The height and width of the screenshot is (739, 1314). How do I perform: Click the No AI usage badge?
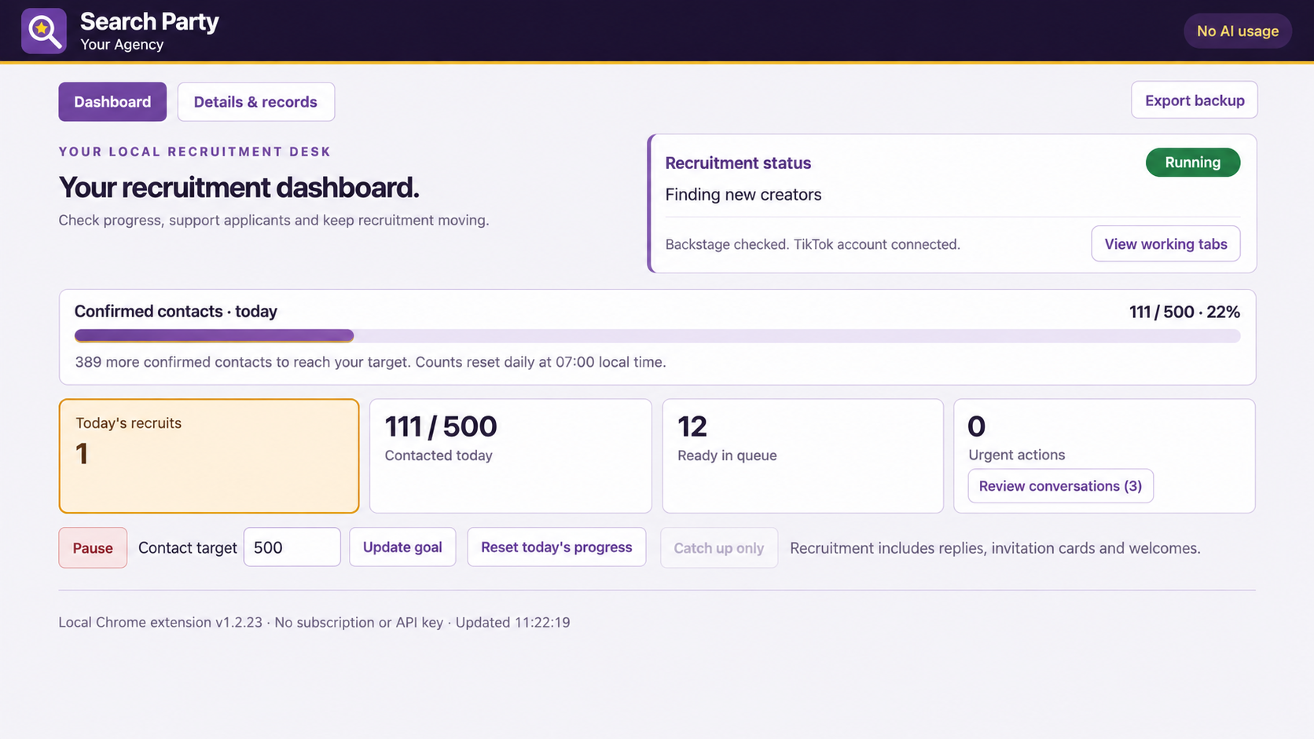[x=1237, y=31]
